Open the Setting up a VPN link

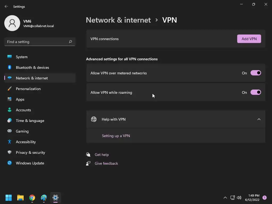tap(116, 136)
